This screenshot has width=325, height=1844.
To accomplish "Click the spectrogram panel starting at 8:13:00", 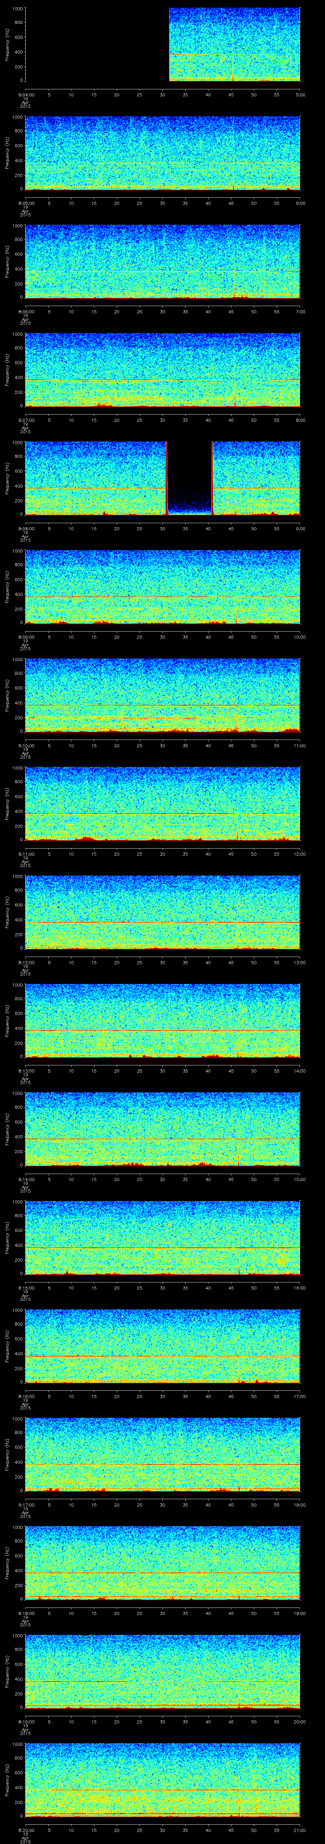I will point(163,1021).
